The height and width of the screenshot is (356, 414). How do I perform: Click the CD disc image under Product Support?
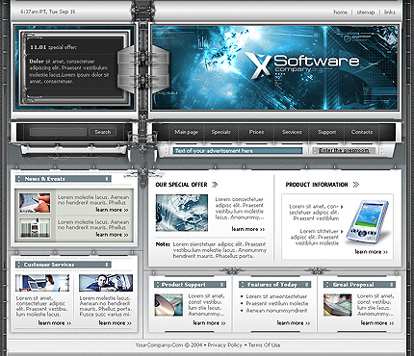168,305
